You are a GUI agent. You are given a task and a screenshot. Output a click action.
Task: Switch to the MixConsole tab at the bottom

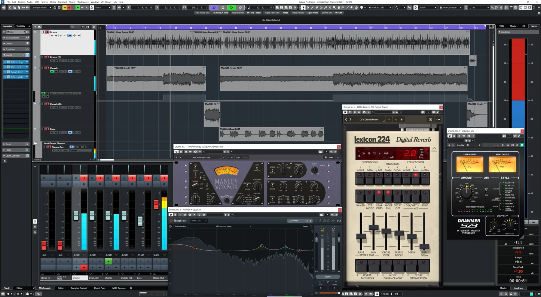45,288
